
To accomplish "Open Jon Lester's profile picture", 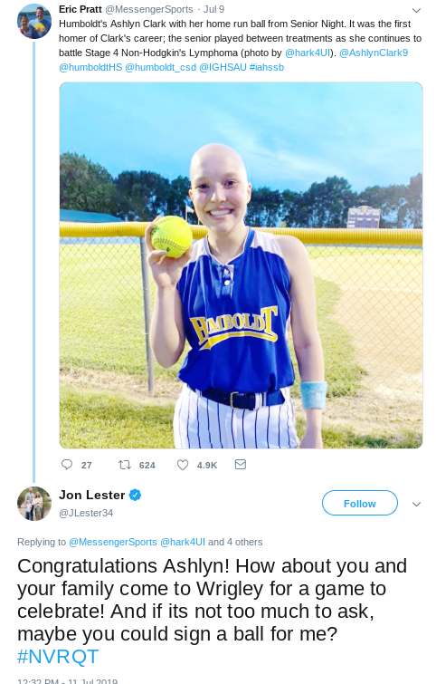I will [34, 504].
